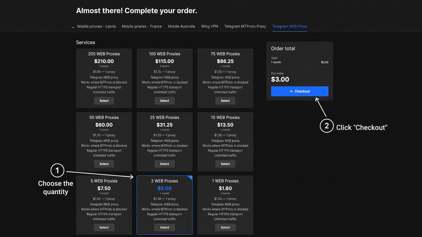
Task: Click the Order total heading
Action: pos(283,48)
